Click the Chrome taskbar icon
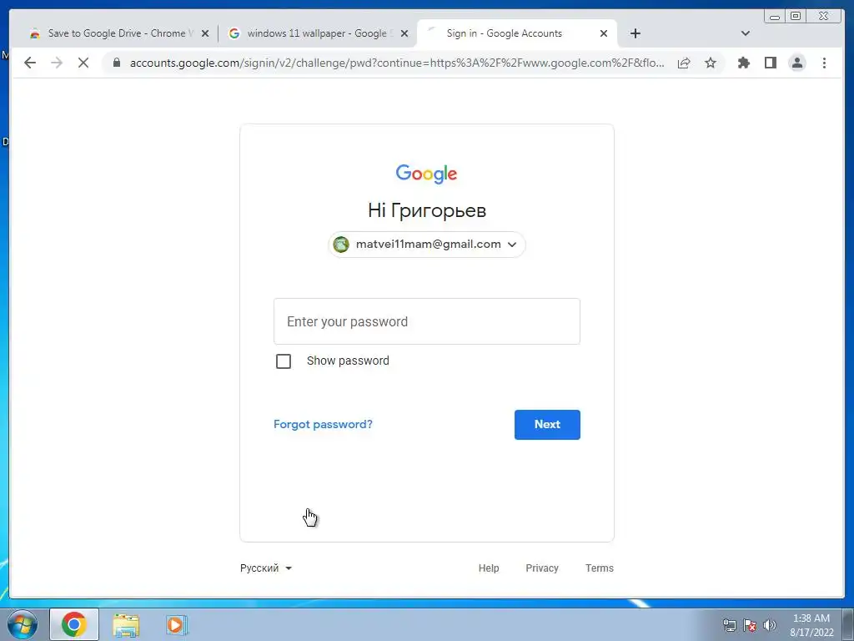Screen dimensions: 854x641 (74, 624)
